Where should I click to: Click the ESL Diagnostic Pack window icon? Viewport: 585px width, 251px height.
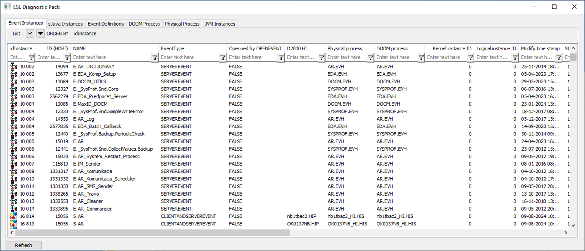click(x=7, y=7)
